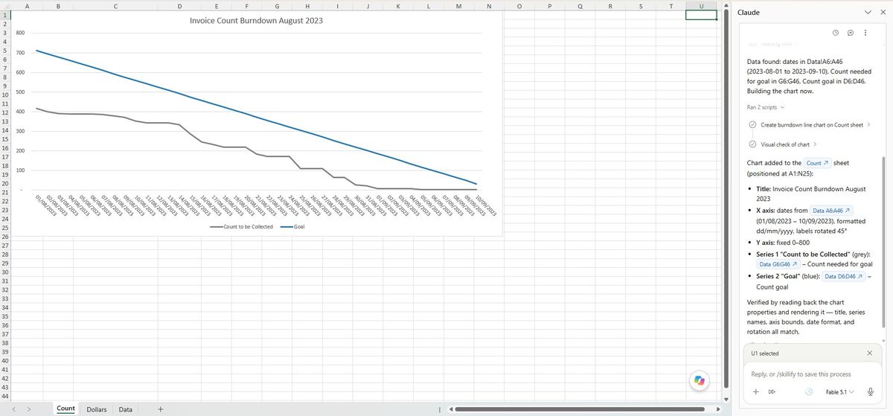Select the chart title 'Invoice Count Burndown August 2023'

click(257, 21)
